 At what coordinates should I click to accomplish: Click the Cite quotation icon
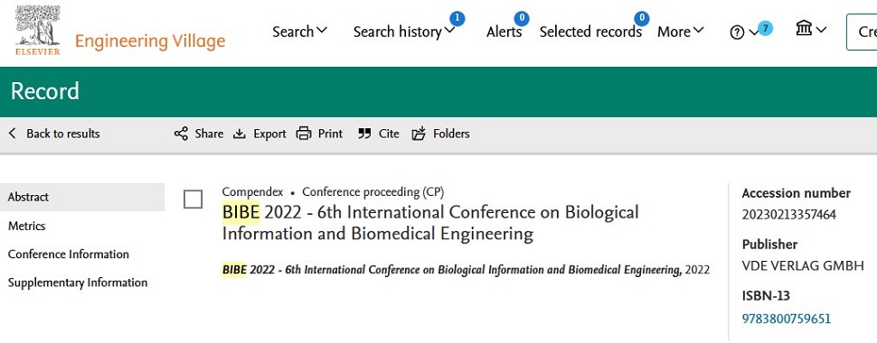pyautogui.click(x=364, y=134)
